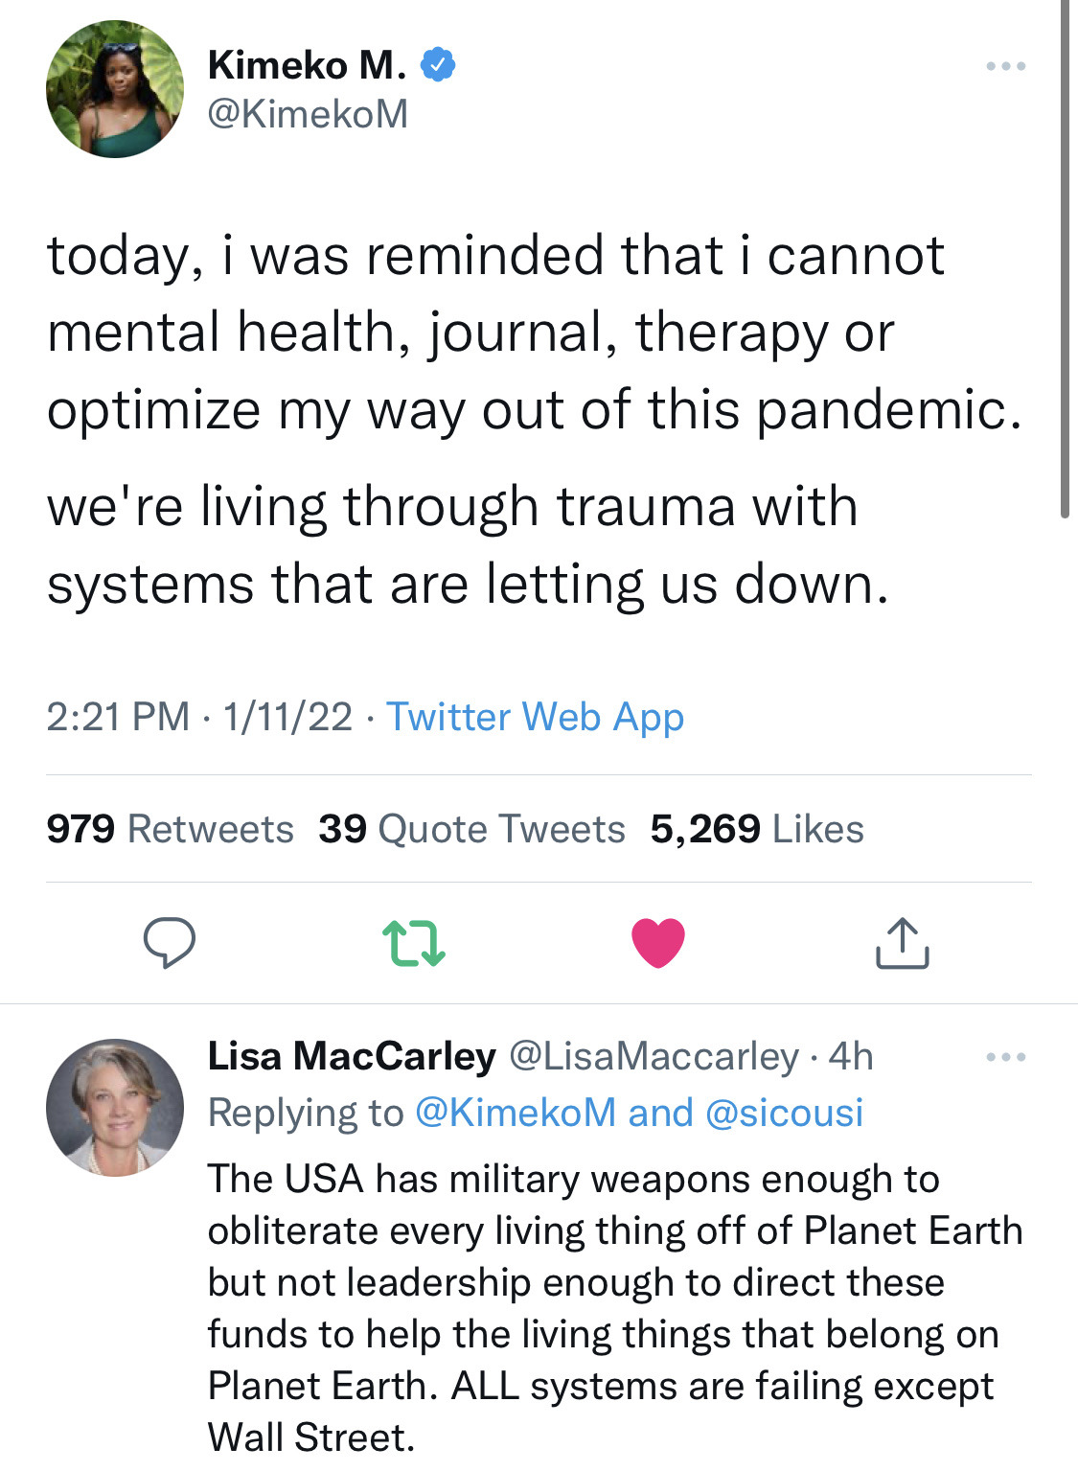This screenshot has height=1471, width=1078.
Task: Open the Lisa MacCarley display name
Action: pyautogui.click(x=352, y=1056)
